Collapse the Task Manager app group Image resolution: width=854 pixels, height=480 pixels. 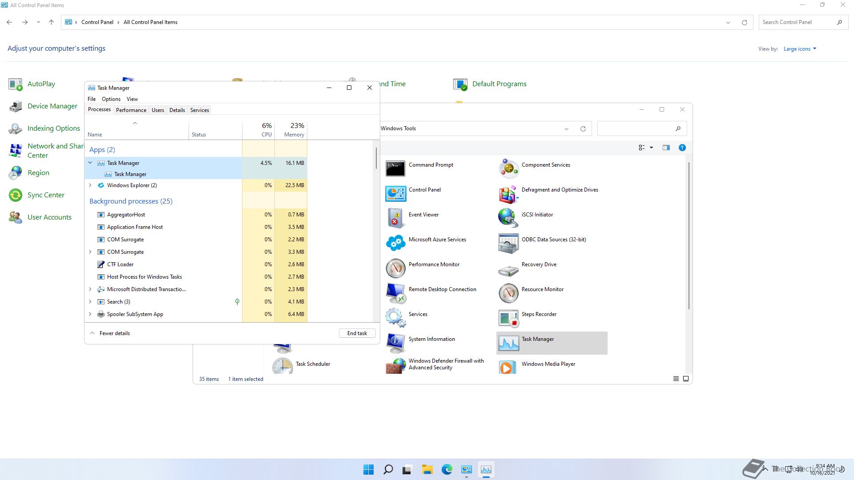click(90, 163)
